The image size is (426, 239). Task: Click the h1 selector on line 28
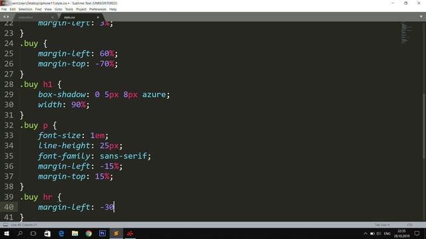pos(48,84)
